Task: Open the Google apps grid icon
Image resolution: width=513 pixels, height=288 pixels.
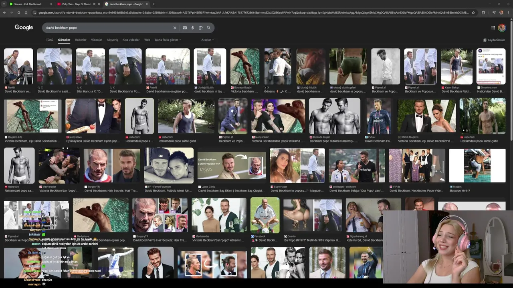Action: tap(493, 28)
